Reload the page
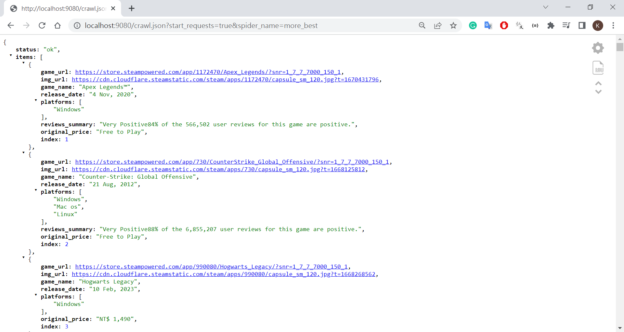The height and width of the screenshot is (332, 624). pos(42,25)
